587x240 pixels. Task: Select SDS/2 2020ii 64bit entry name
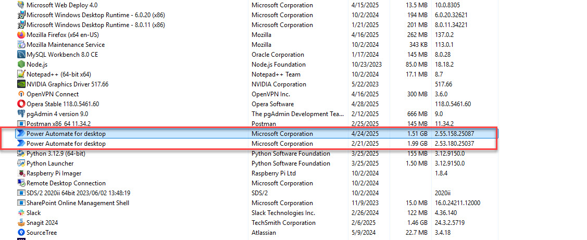click(78, 193)
